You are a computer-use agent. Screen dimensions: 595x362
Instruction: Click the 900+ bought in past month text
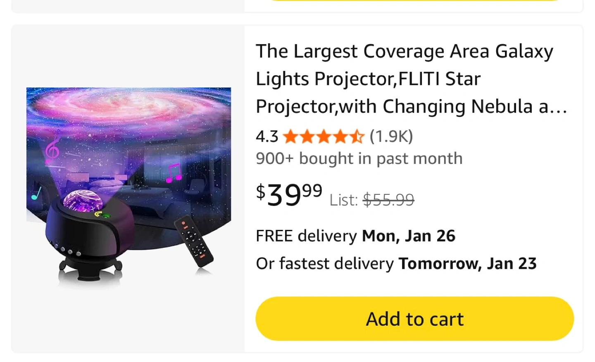359,159
